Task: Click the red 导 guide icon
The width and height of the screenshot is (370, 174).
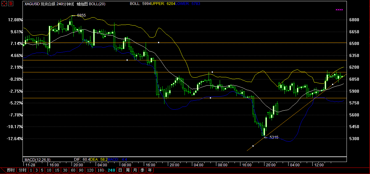Action: 10,4
